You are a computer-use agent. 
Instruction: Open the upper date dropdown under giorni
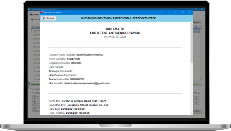click(x=197, y=98)
